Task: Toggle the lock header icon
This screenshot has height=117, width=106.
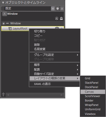Action: tap(61, 19)
